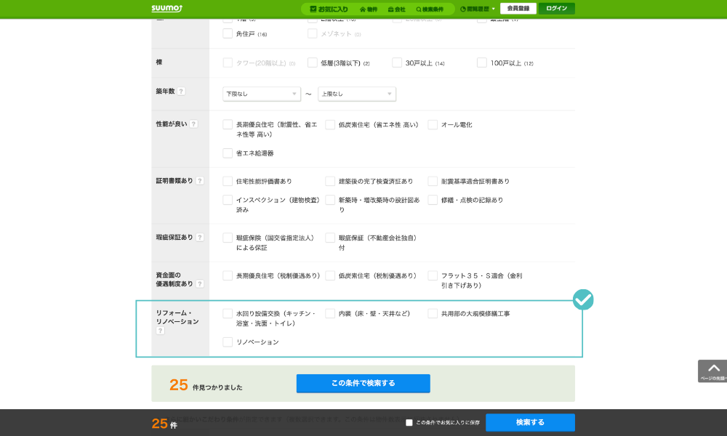Open help icon for 資金面の優遇制度あり
Image resolution: width=727 pixels, height=436 pixels.
pos(200,283)
